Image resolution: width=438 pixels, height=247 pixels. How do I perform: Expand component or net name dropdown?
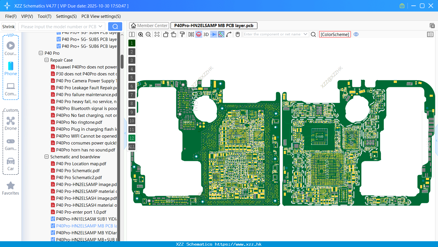(x=305, y=34)
